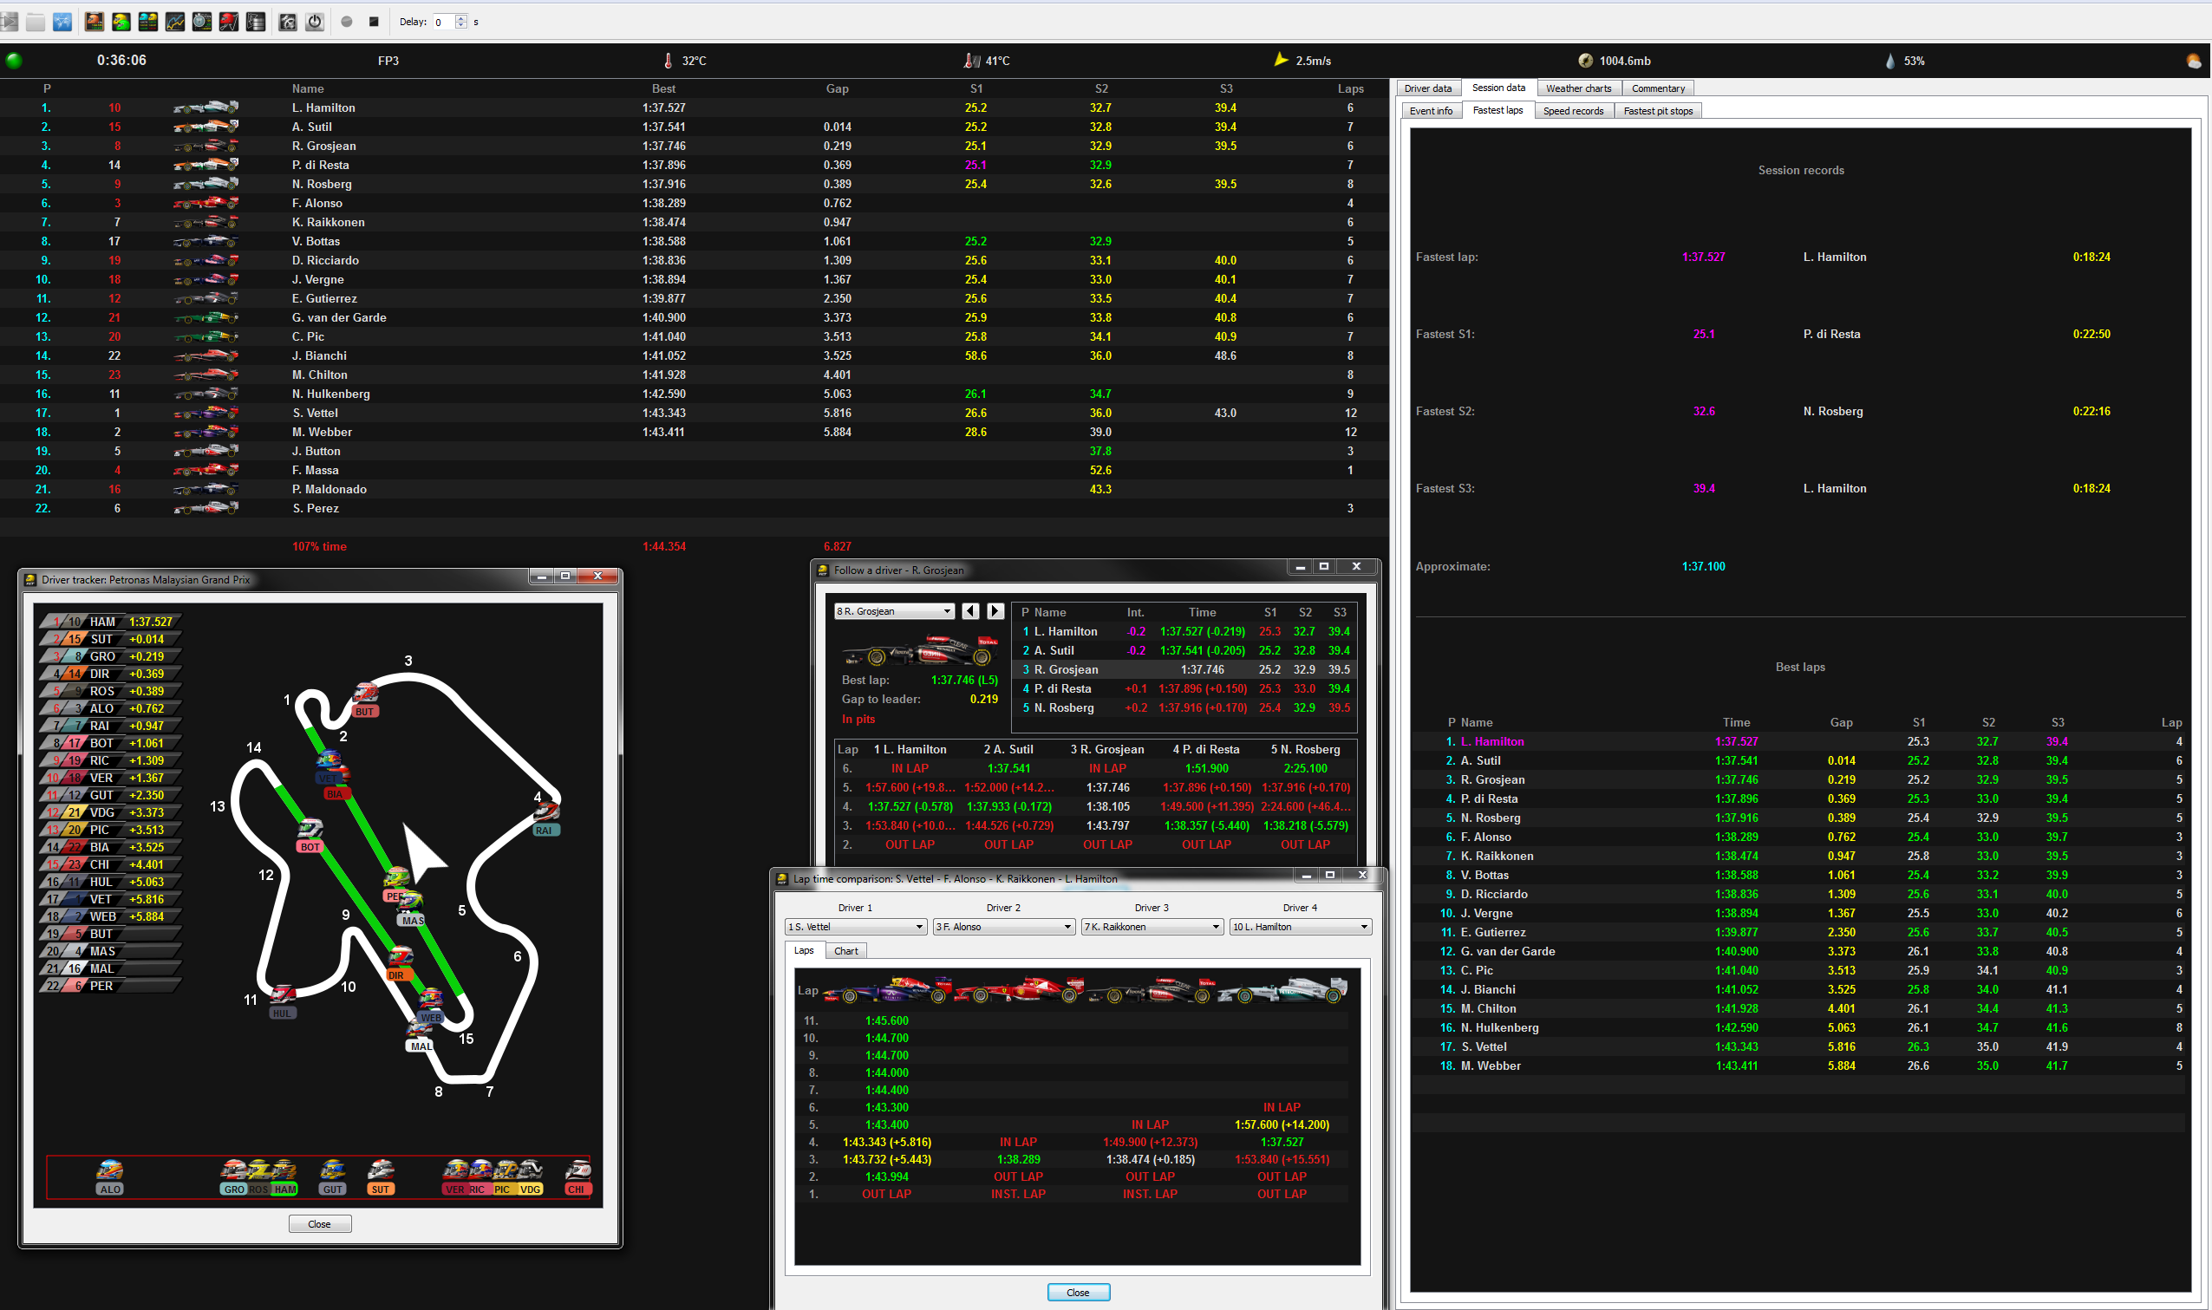Increase the Delay spinner value

pyautogui.click(x=460, y=17)
